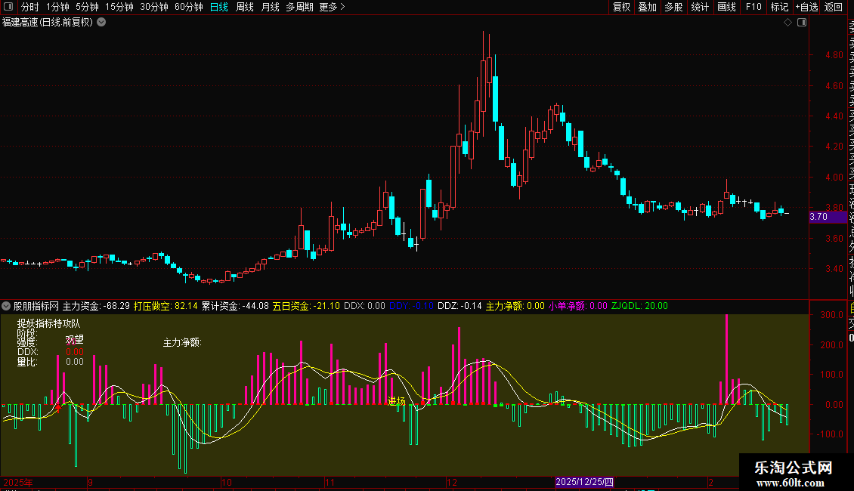Click the DDZ: -0.14 readout

coord(459,306)
